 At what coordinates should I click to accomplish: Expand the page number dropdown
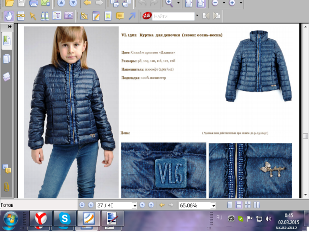coord(134,206)
